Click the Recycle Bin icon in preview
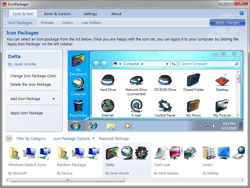Viewport: 250px width, 188px height. coord(78,106)
